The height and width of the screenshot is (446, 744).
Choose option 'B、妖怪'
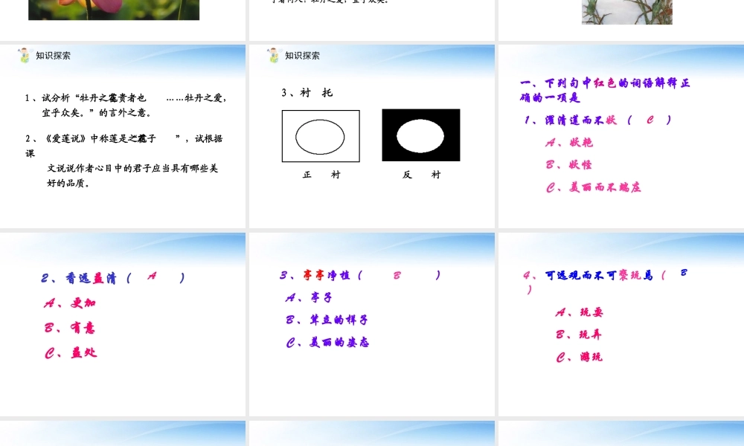[x=568, y=164]
